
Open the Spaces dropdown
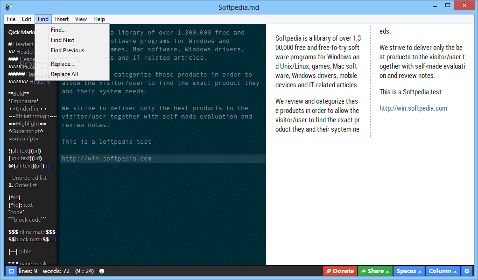(x=409, y=271)
